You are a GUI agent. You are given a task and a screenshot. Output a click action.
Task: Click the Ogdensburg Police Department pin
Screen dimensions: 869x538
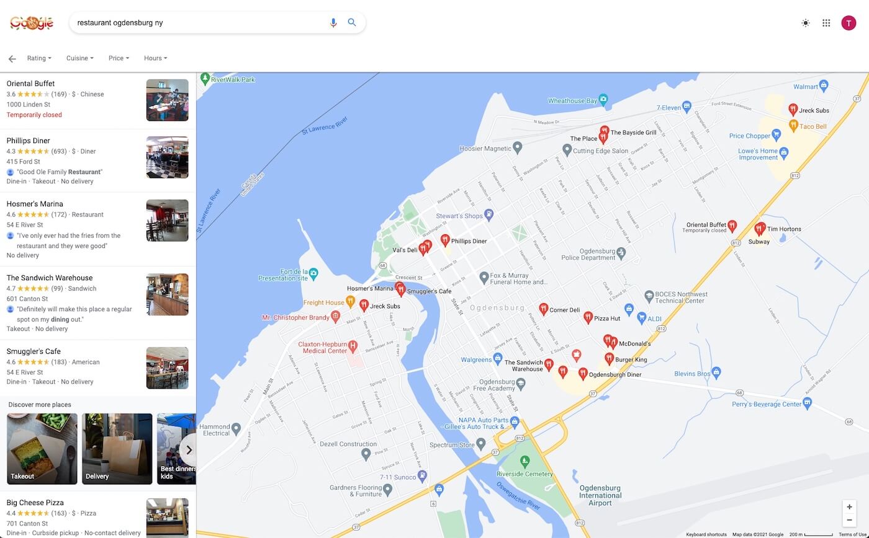click(x=621, y=252)
